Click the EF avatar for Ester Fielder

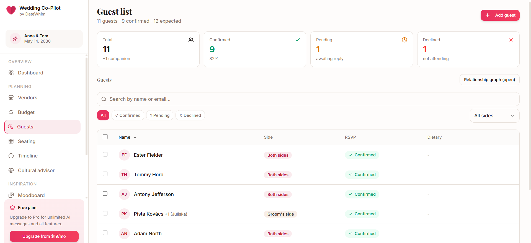[124, 155]
